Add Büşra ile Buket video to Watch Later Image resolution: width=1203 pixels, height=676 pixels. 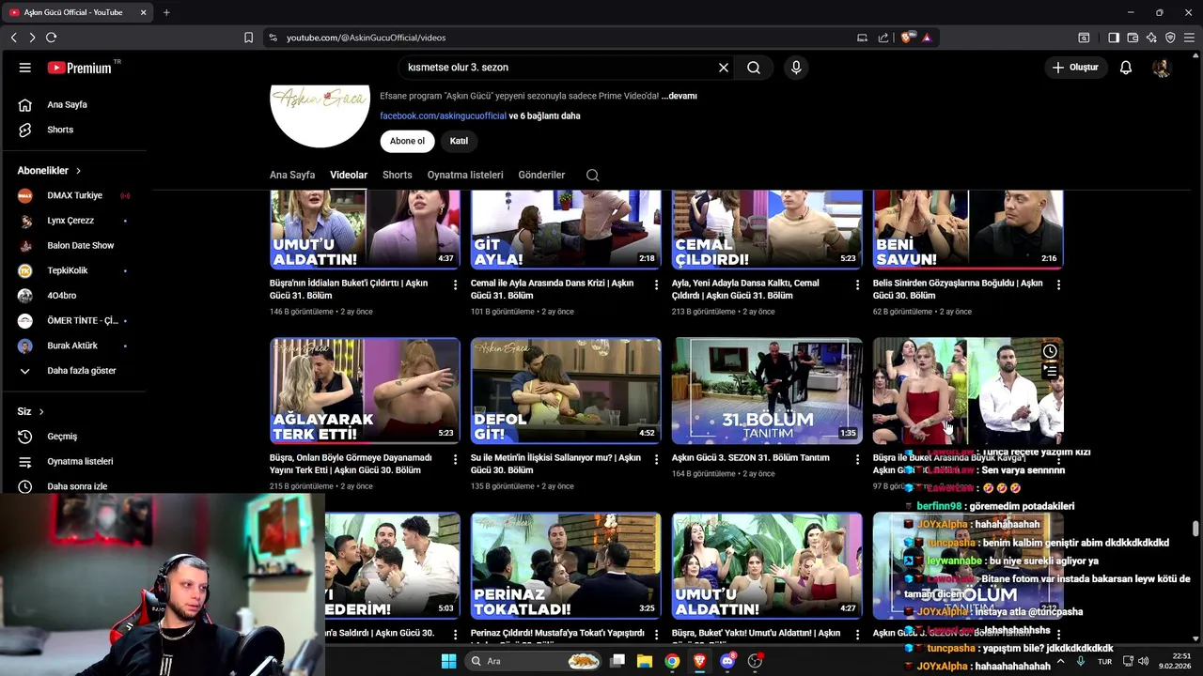click(1050, 351)
